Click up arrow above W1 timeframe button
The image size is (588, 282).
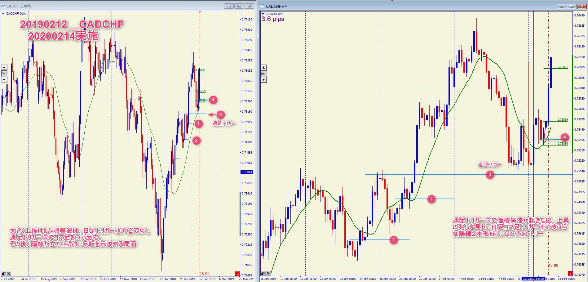click(x=4, y=67)
